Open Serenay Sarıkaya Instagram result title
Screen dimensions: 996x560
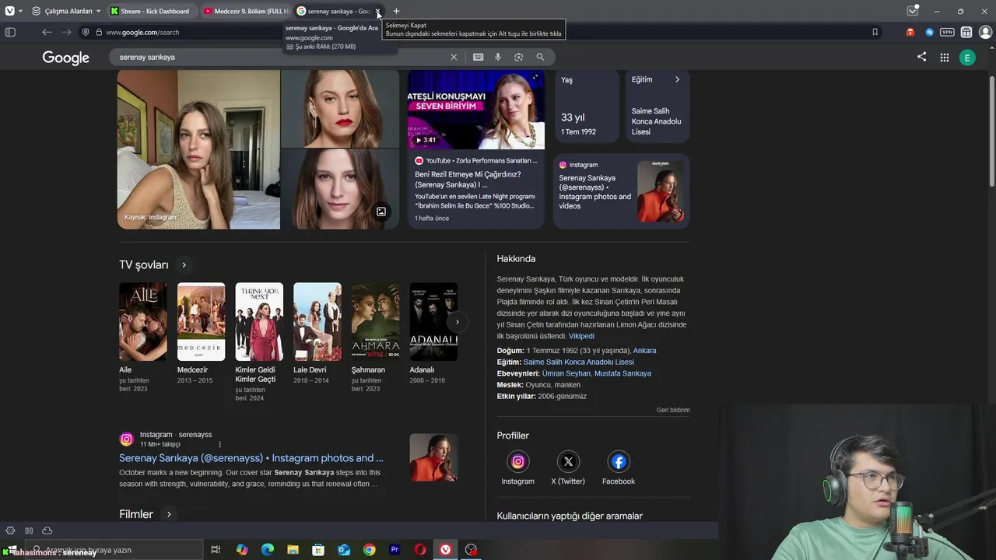tap(251, 458)
